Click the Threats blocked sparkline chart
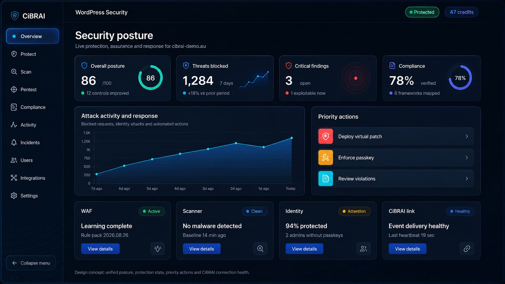505x284 pixels. (254, 80)
